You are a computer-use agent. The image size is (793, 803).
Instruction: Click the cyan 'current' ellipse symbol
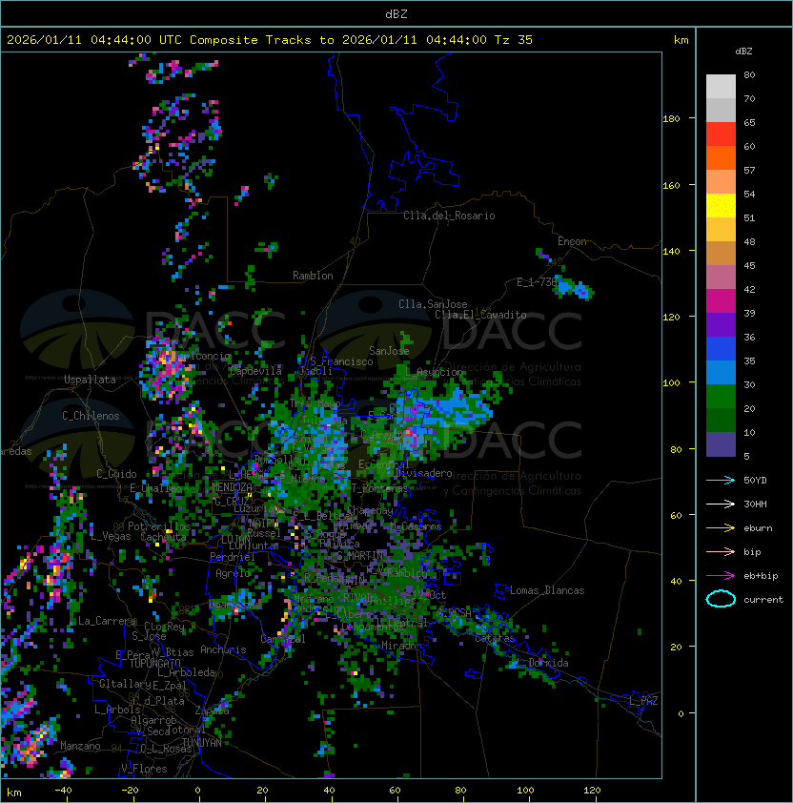click(x=721, y=599)
